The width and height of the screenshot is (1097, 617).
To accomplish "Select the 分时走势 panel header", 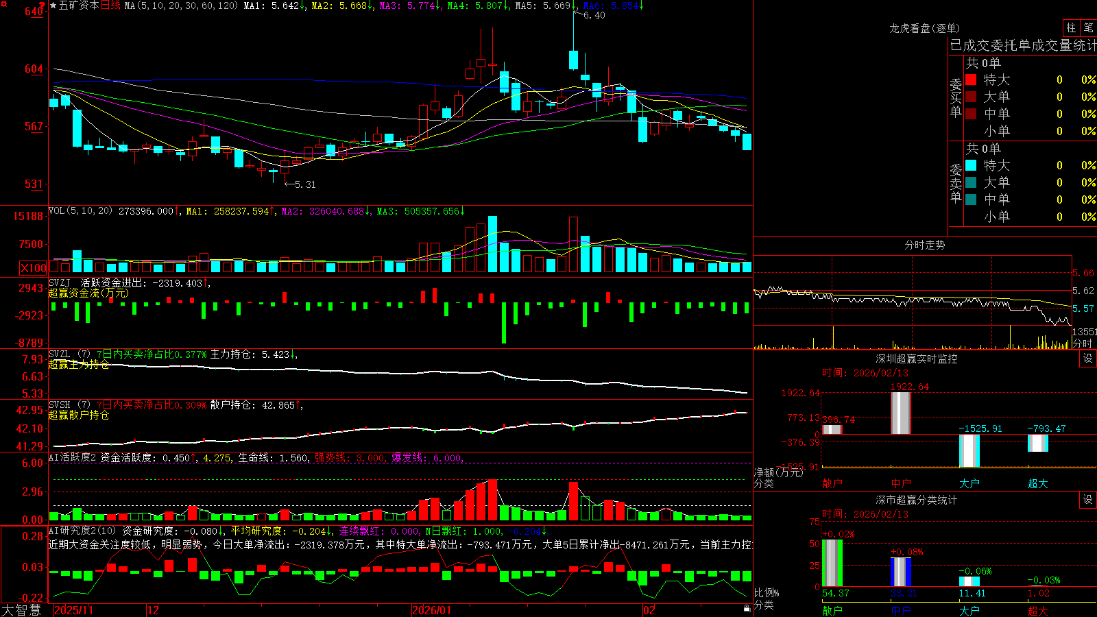I will (x=924, y=245).
